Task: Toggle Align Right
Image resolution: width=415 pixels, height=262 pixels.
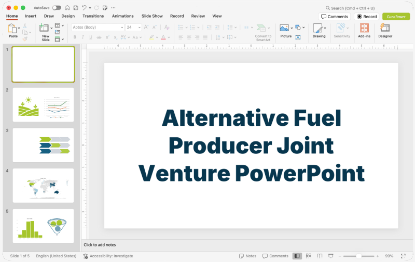Action: [x=197, y=37]
